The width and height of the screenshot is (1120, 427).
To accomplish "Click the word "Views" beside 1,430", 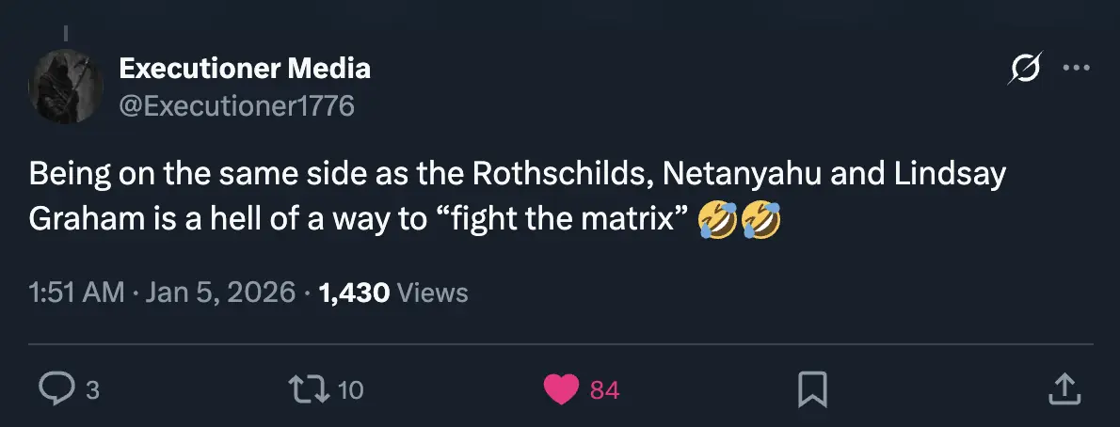I will pyautogui.click(x=433, y=293).
